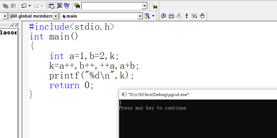277x138 pixels.
Task: Open the main function members dropdown
Action: (x=140, y=16)
